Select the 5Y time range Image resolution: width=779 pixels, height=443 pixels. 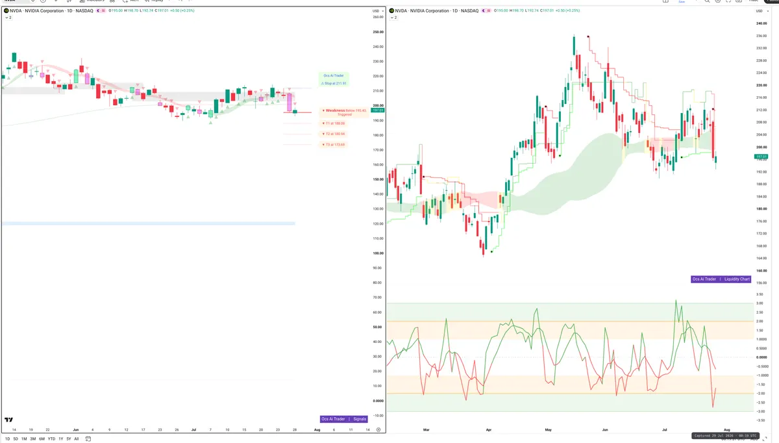(x=69, y=439)
